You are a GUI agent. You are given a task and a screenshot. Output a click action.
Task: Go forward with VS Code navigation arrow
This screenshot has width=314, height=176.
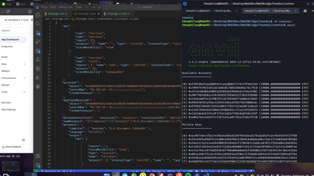[99, 7]
